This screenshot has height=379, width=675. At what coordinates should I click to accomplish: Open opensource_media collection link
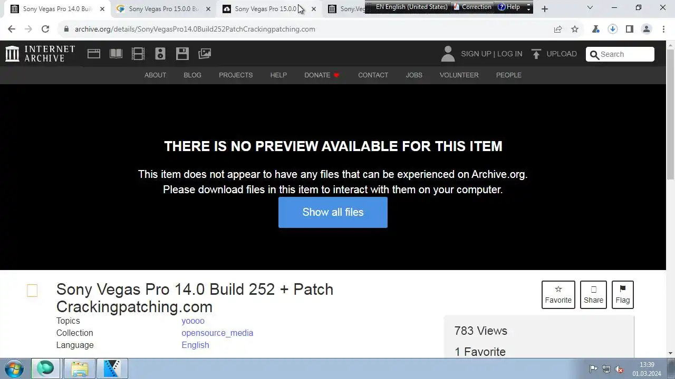pos(217,333)
